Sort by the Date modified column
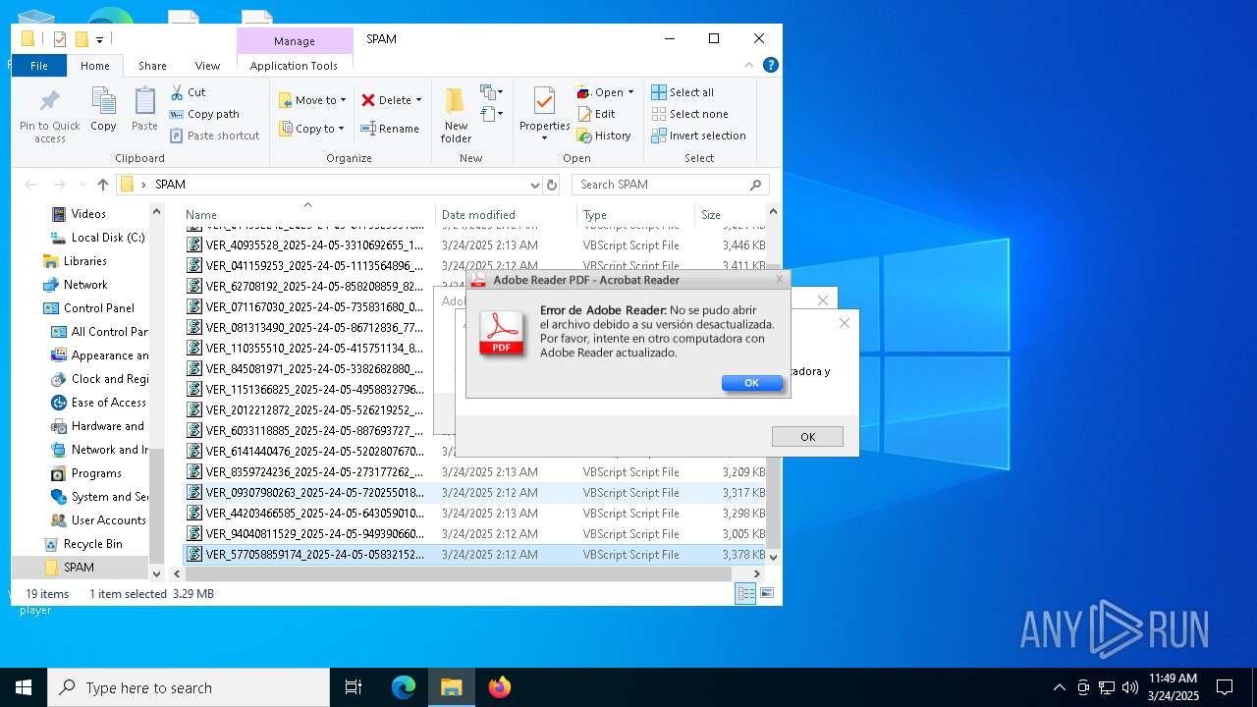Image resolution: width=1257 pixels, height=707 pixels. 506,214
